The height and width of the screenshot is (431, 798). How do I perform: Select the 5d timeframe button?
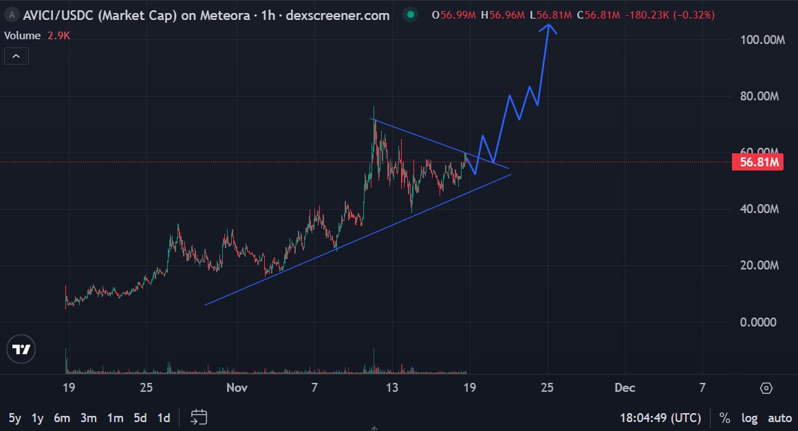[x=139, y=417]
